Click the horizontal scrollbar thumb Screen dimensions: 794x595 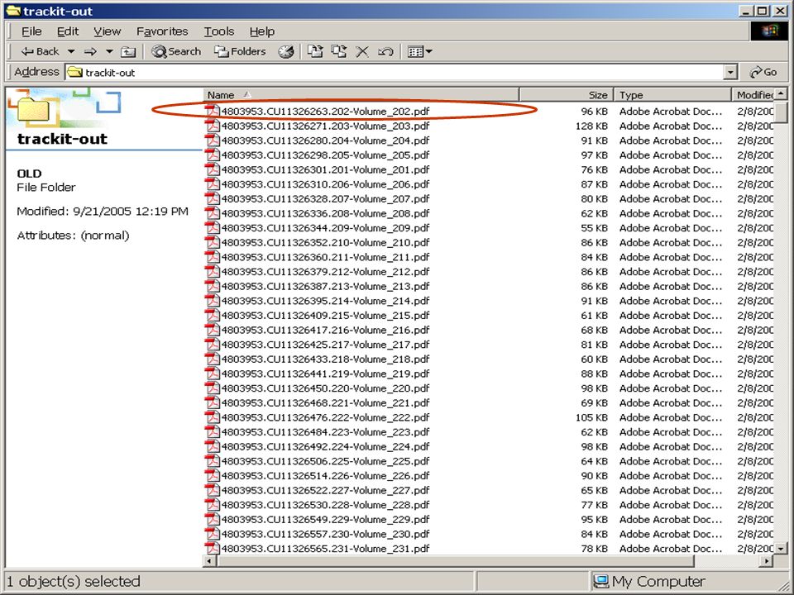click(x=455, y=560)
